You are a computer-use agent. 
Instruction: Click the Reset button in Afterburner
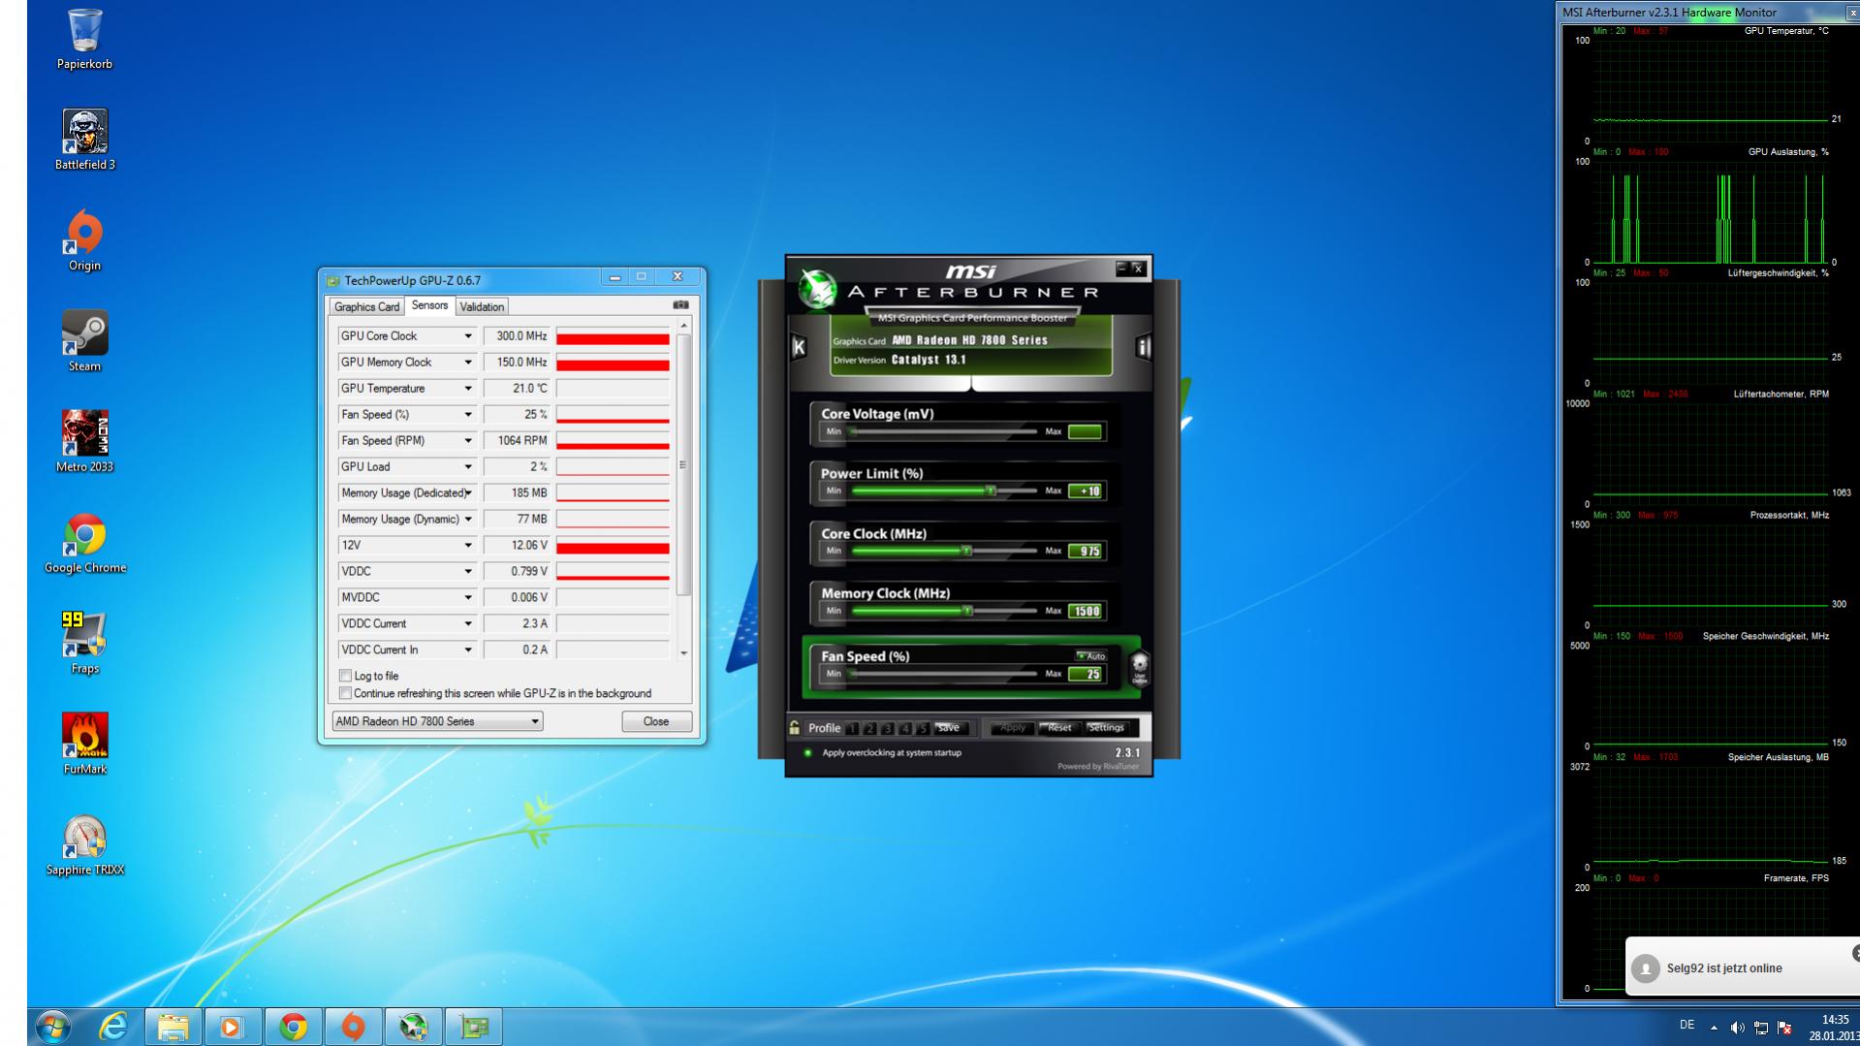[x=1059, y=728]
